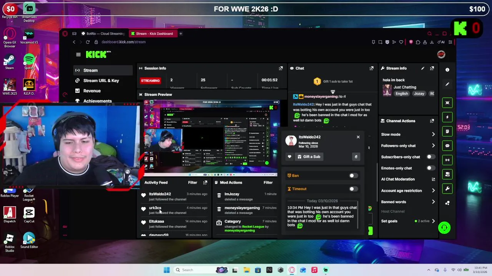Open the Spotify desktop shortcut
The height and width of the screenshot is (276, 492).
pyautogui.click(x=29, y=62)
